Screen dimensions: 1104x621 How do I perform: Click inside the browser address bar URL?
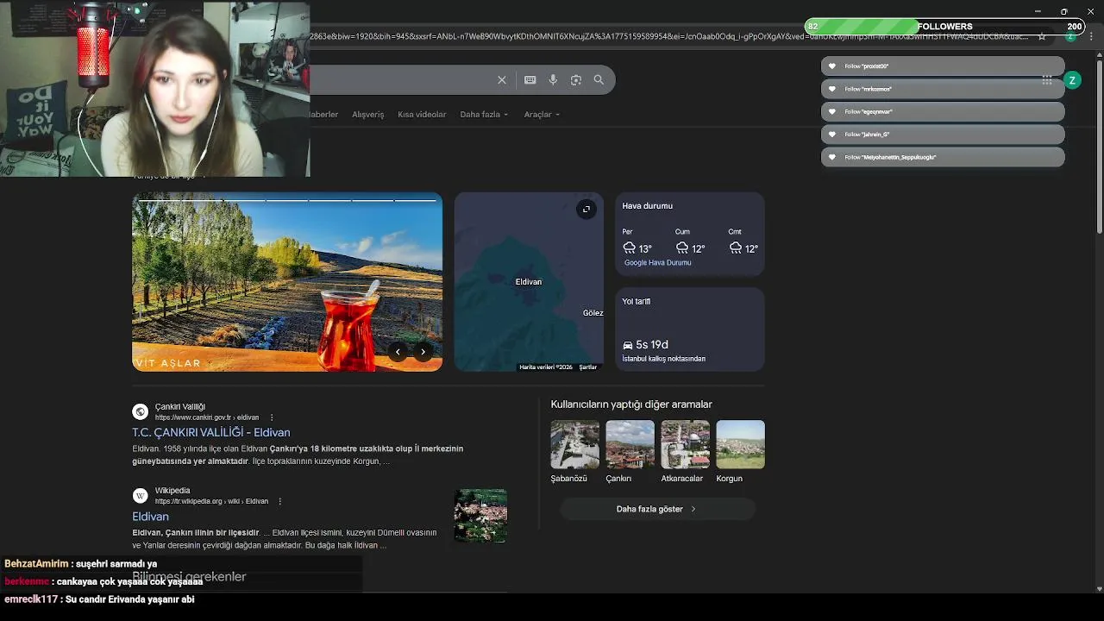(668, 37)
